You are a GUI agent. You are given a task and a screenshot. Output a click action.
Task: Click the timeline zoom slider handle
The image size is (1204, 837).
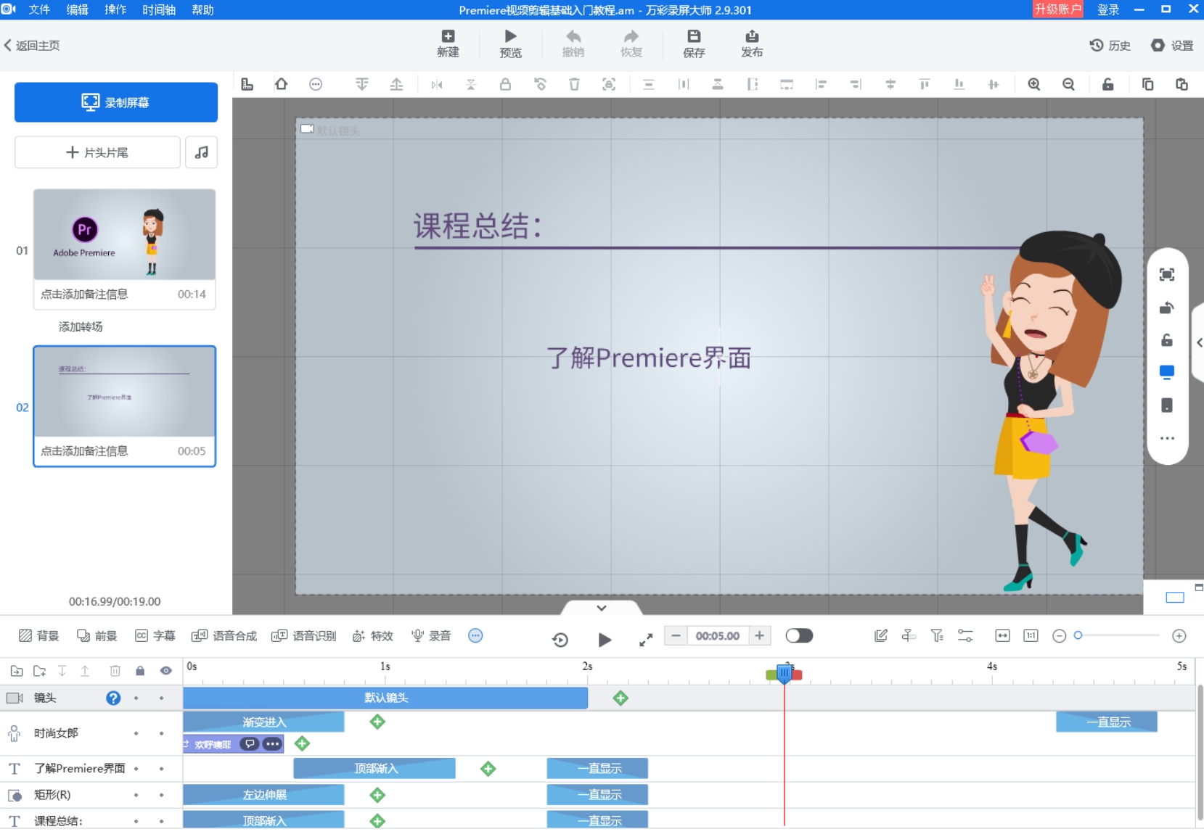1078,635
